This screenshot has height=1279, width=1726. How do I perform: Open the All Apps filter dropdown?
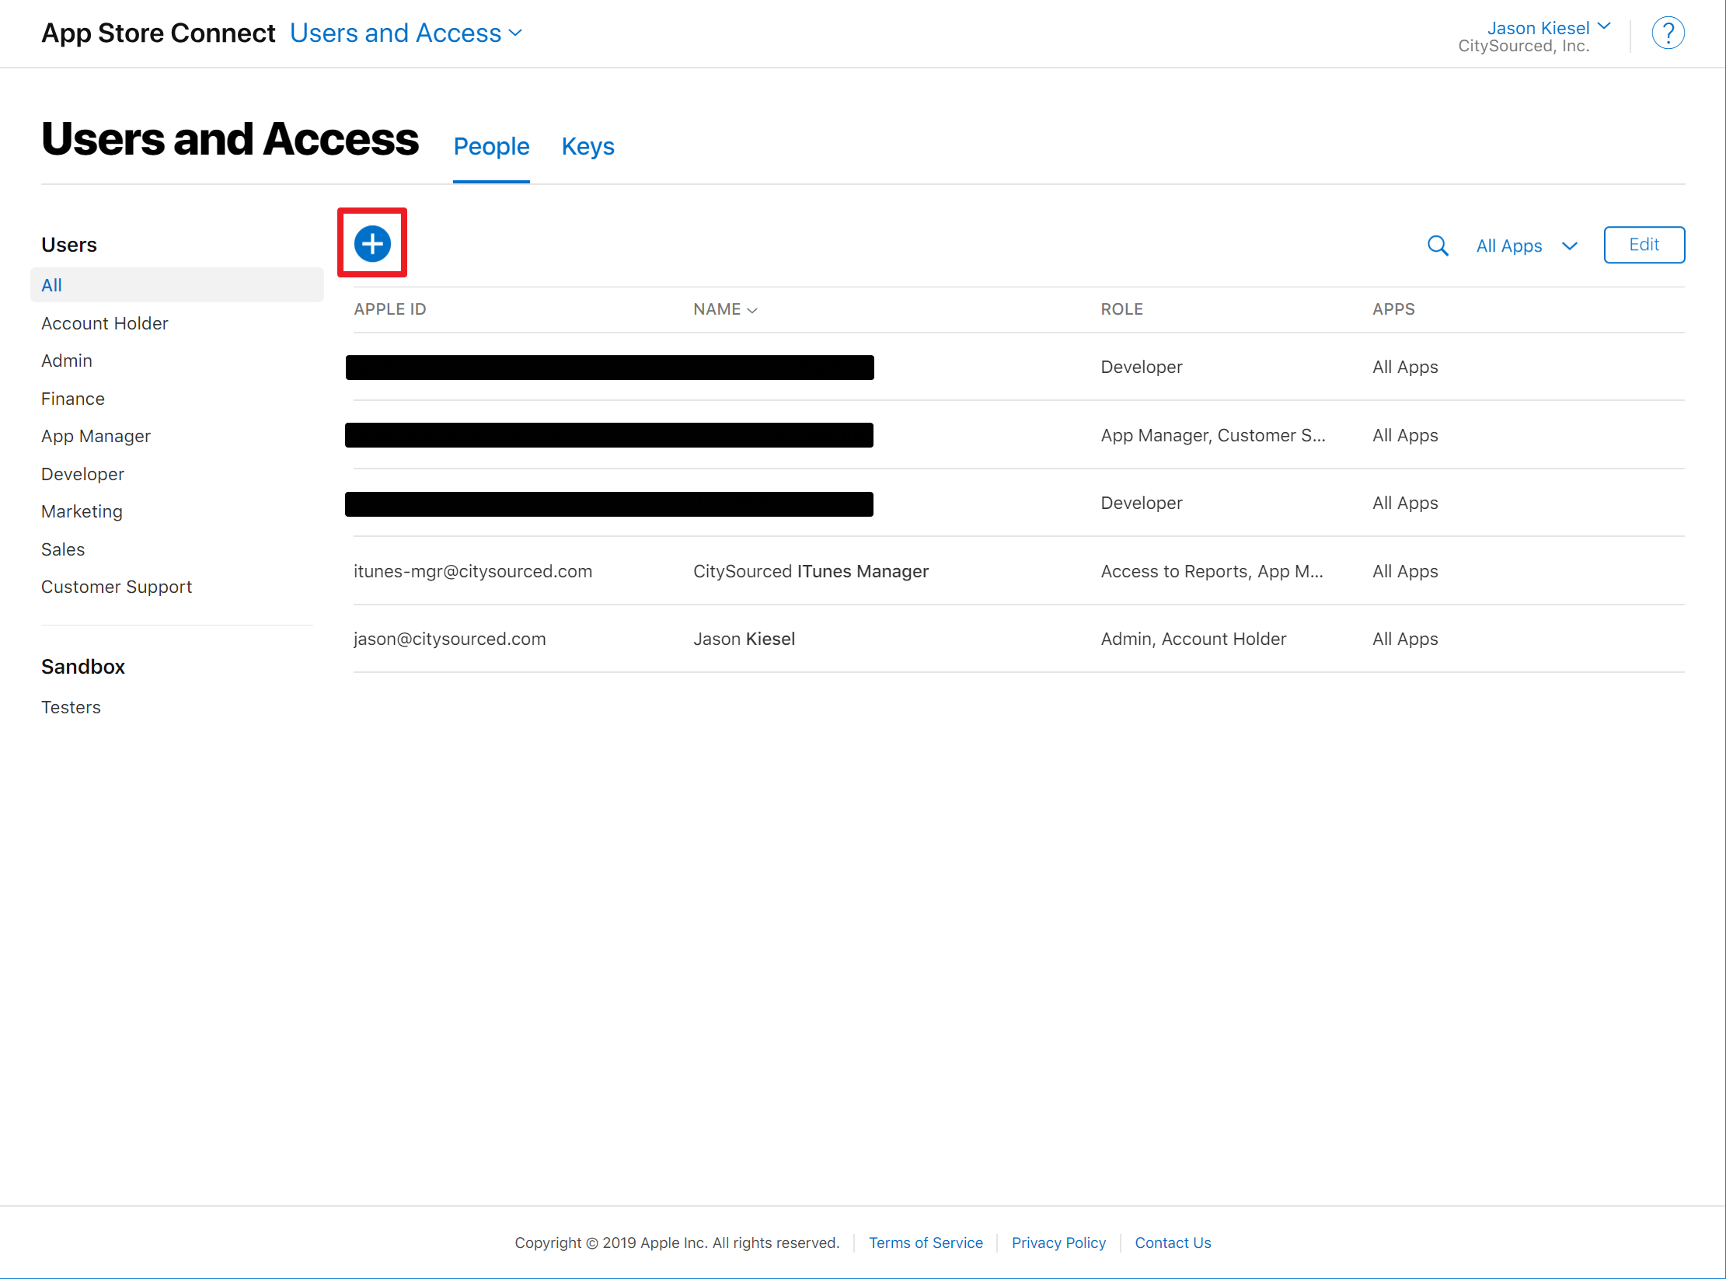[x=1526, y=246]
